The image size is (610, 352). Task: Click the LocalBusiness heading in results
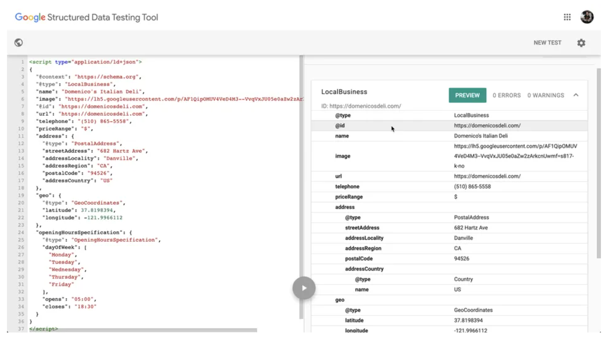click(x=344, y=92)
